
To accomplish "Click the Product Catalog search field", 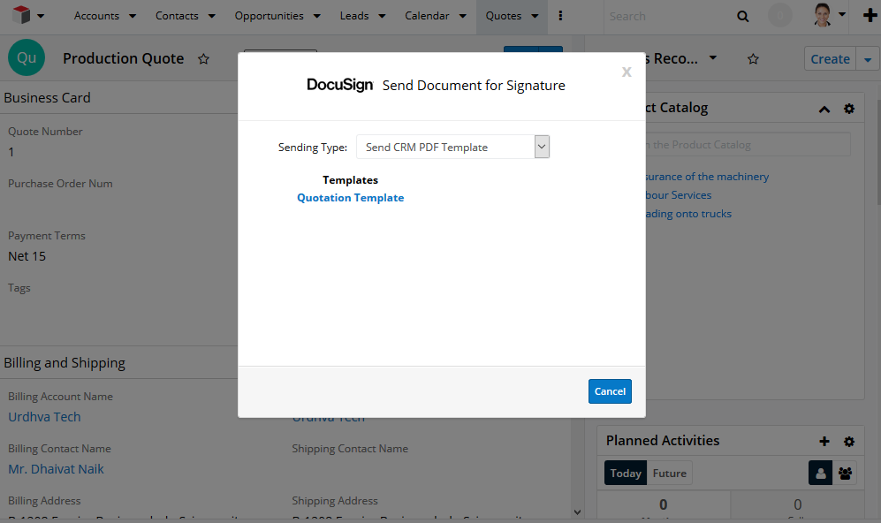I will point(748,145).
